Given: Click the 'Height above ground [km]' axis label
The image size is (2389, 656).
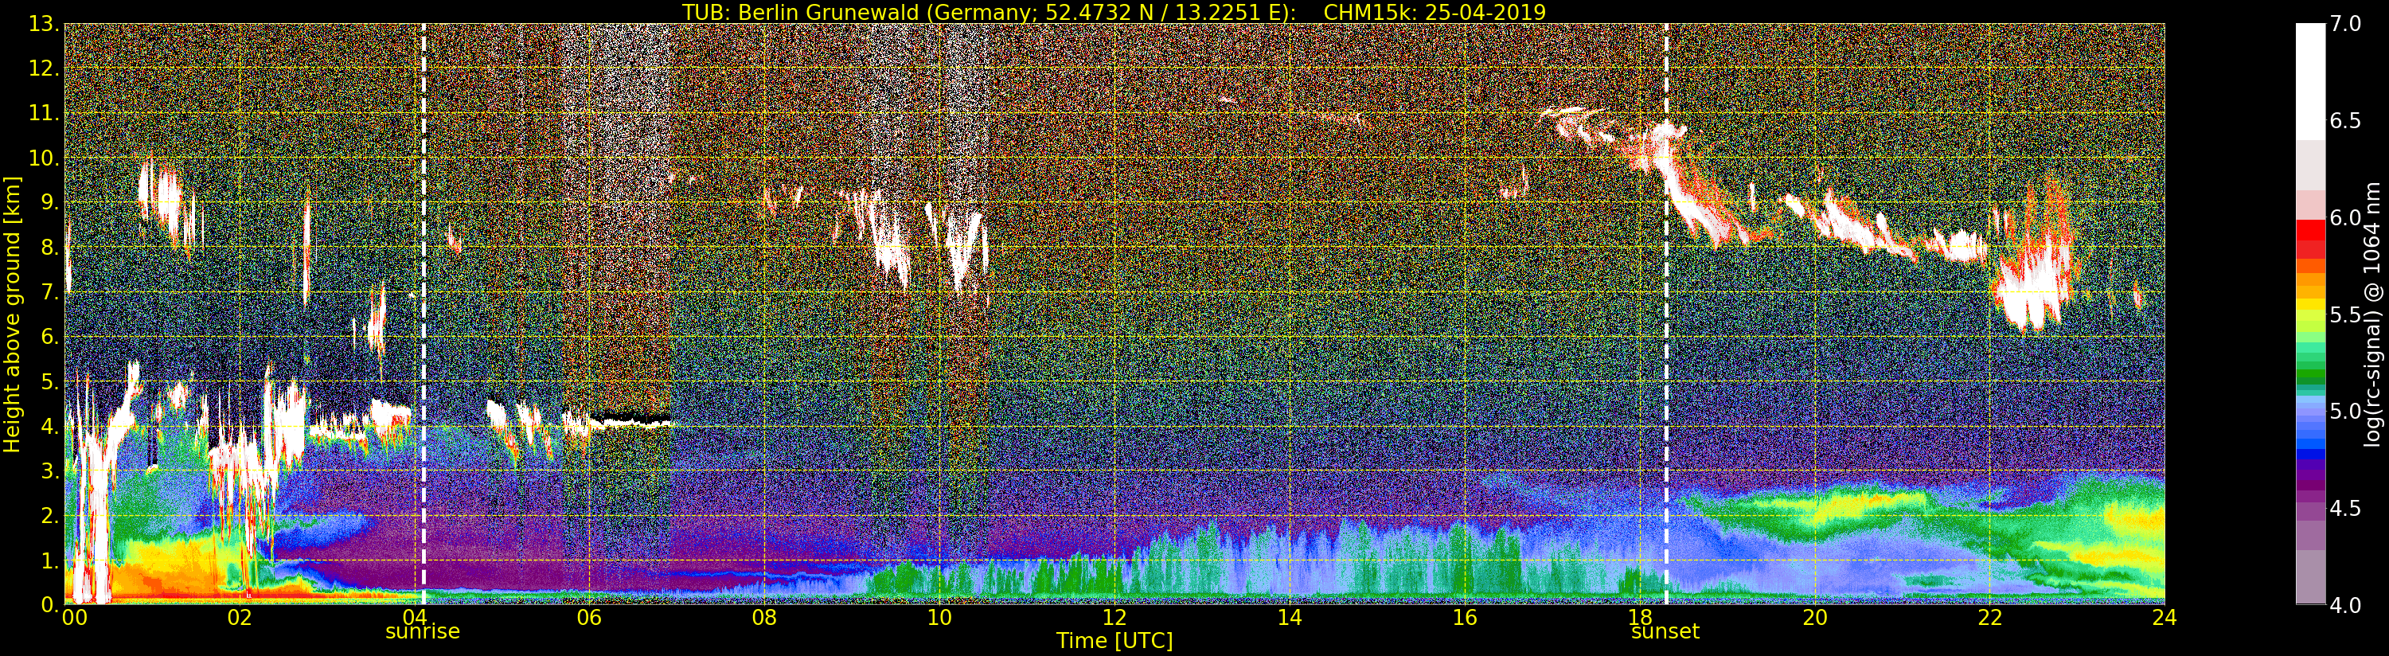Looking at the screenshot, I should (x=12, y=314).
